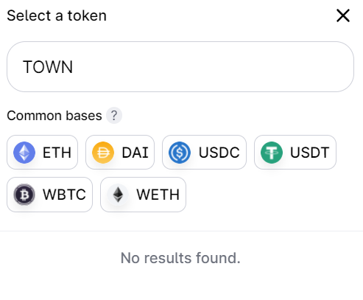
Task: Select the WBTC text label
Action: click(64, 195)
